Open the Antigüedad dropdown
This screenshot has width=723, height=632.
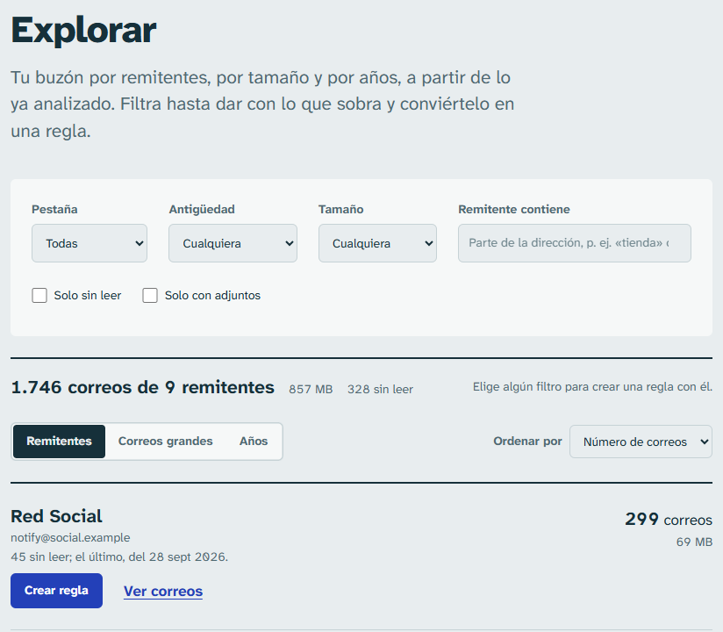pyautogui.click(x=233, y=243)
